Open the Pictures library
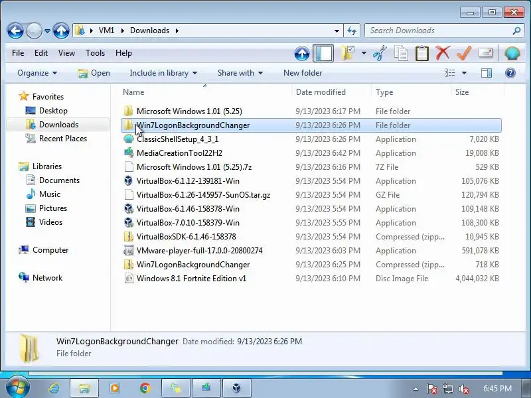Viewport: 531px width, 398px height. click(x=46, y=208)
